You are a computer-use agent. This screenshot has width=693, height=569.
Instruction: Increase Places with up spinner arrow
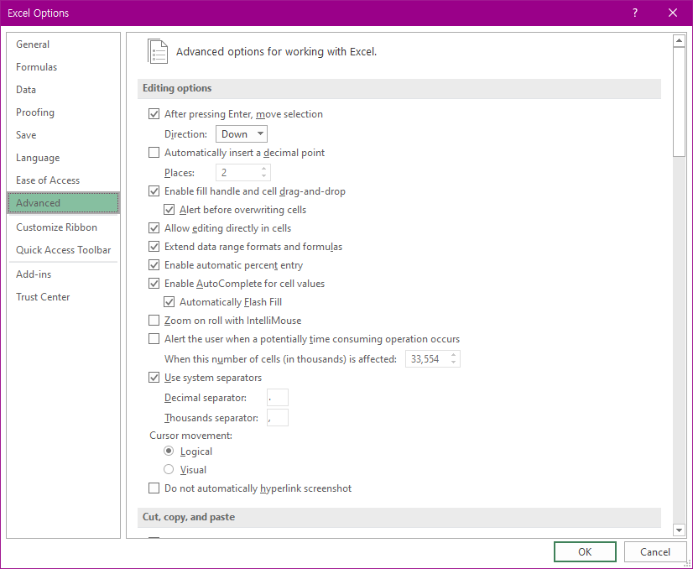coord(263,169)
